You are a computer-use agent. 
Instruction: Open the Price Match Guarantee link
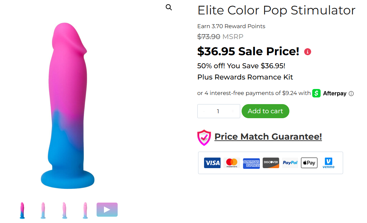(268, 137)
